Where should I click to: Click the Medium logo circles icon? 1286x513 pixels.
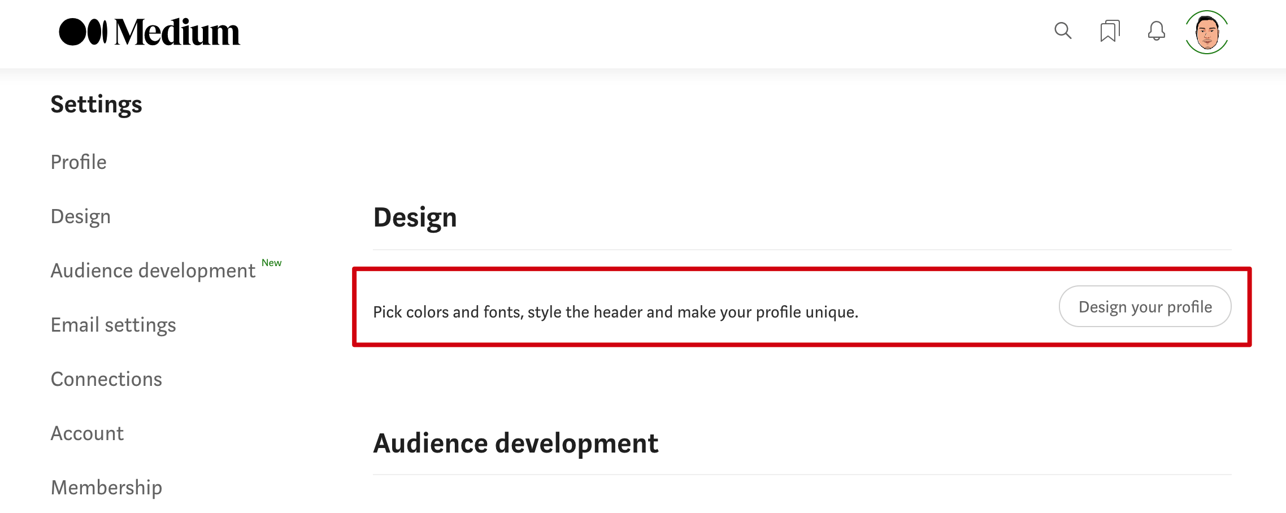tap(83, 32)
